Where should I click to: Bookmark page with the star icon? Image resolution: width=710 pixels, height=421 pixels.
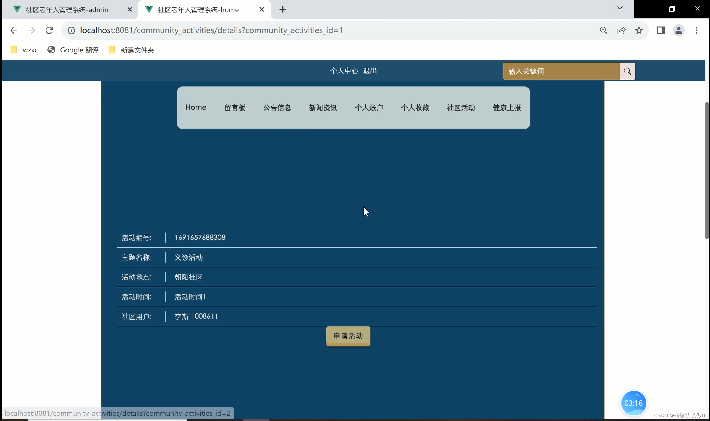639,30
